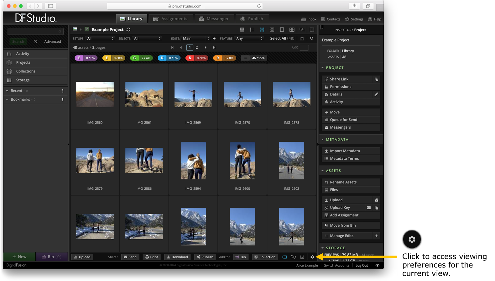Open Projects in the sidebar

(35, 62)
